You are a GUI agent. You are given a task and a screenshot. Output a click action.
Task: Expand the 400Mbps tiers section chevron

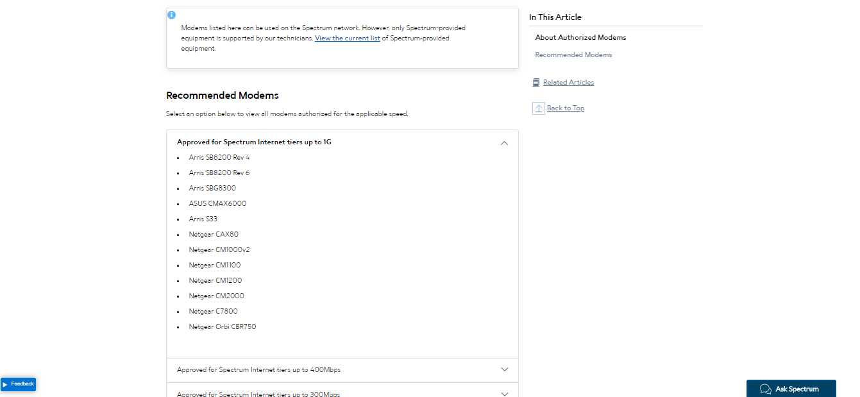504,369
